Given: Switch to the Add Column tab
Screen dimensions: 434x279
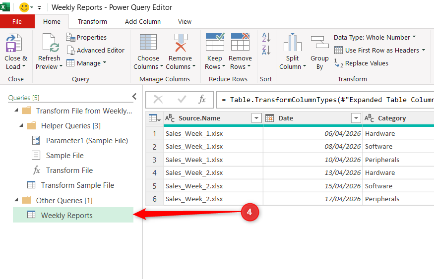Looking at the screenshot, I should point(143,22).
